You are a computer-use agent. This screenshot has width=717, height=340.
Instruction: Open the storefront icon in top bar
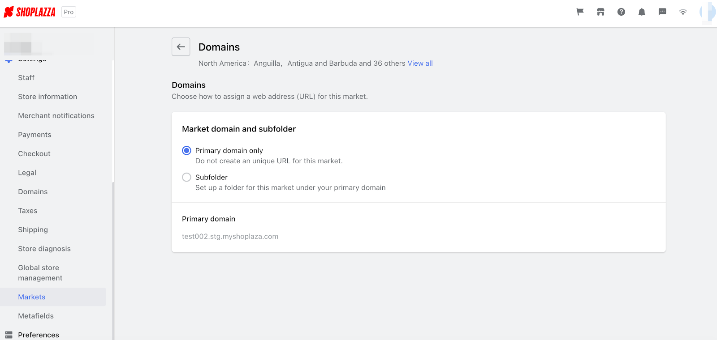coord(600,12)
